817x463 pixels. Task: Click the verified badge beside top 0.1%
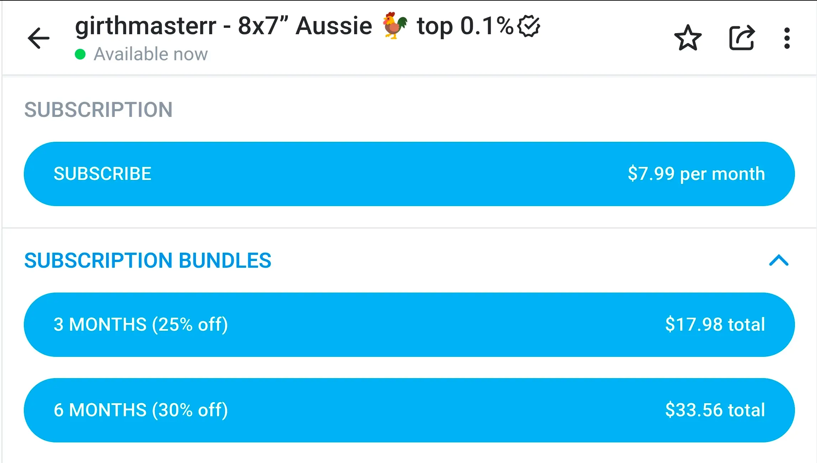(x=529, y=26)
